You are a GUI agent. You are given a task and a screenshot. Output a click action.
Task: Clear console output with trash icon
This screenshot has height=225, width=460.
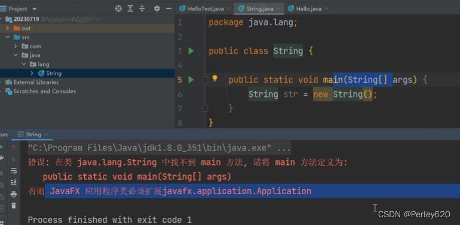[x=14, y=206]
